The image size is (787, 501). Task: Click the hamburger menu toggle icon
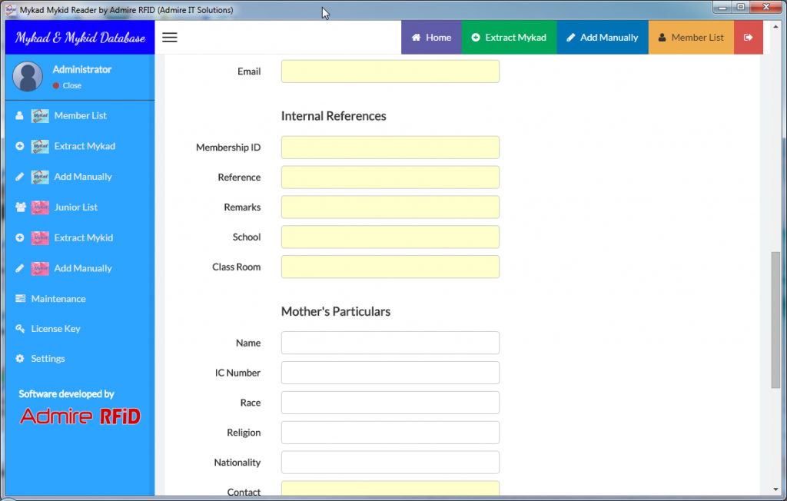(170, 38)
